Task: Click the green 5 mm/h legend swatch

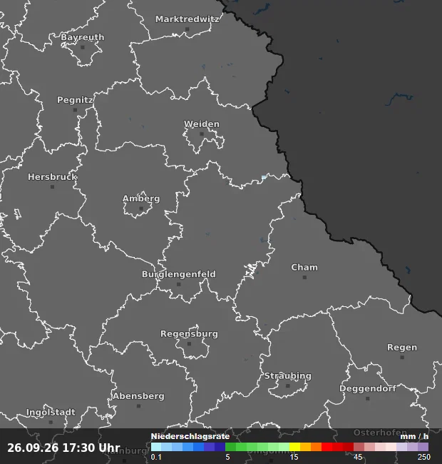Action: coord(230,447)
